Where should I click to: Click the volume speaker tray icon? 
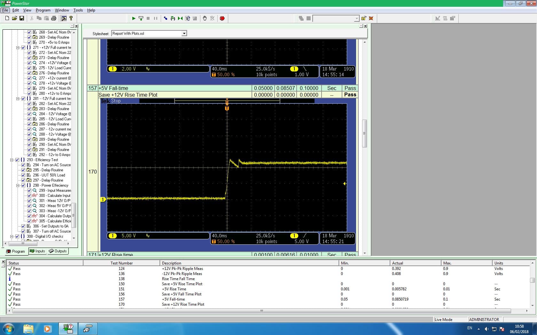486,329
